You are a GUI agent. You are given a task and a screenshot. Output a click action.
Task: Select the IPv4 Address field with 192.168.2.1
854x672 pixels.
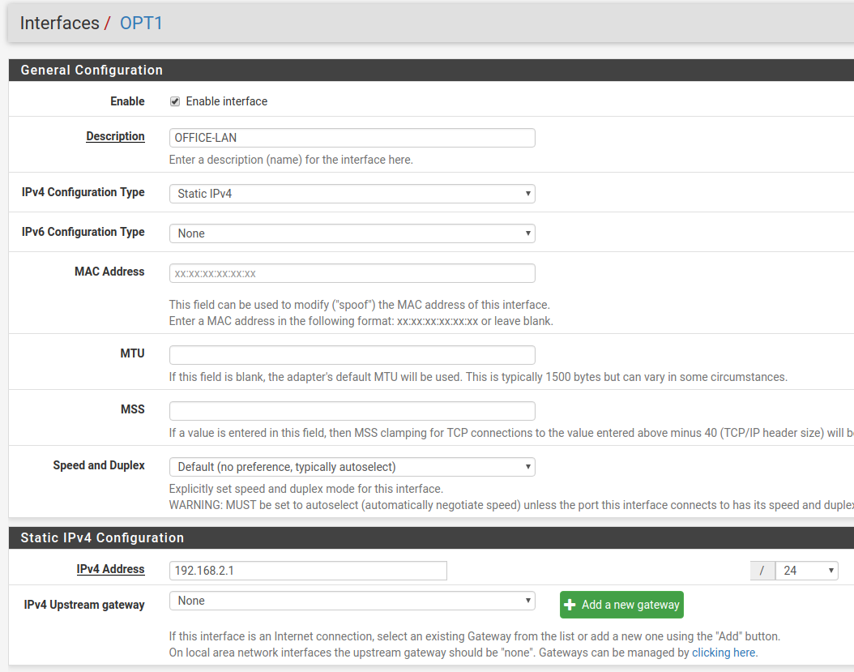(308, 571)
